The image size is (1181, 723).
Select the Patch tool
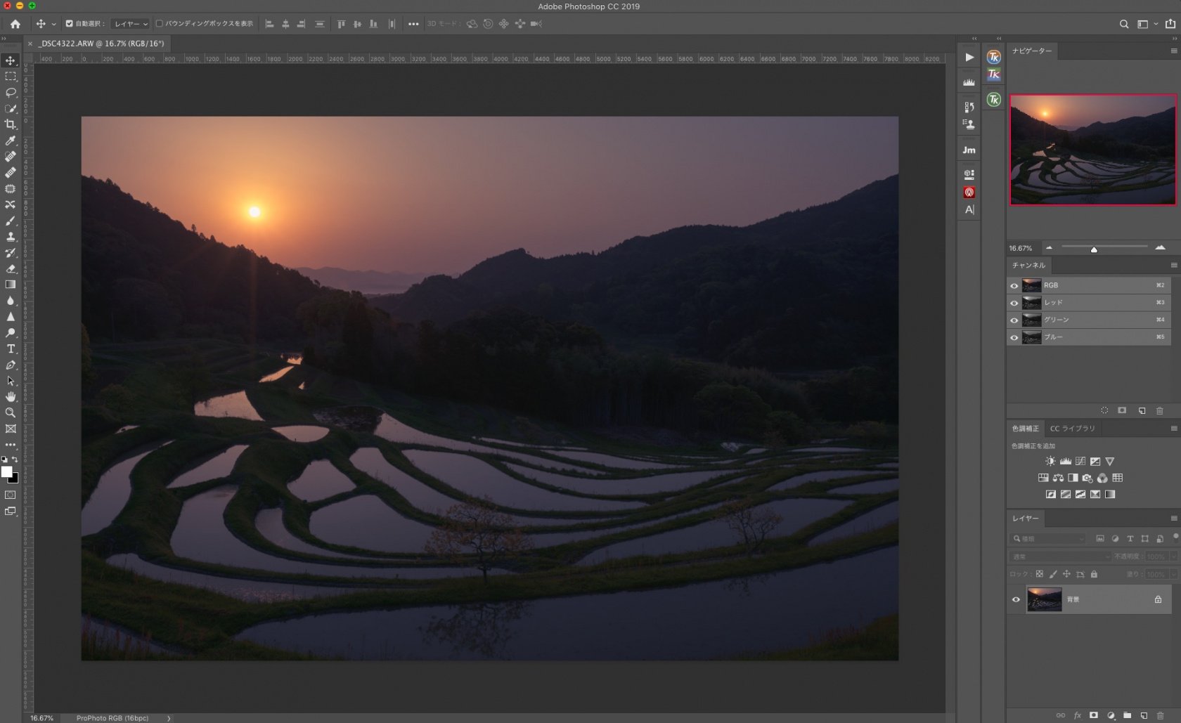coord(11,189)
